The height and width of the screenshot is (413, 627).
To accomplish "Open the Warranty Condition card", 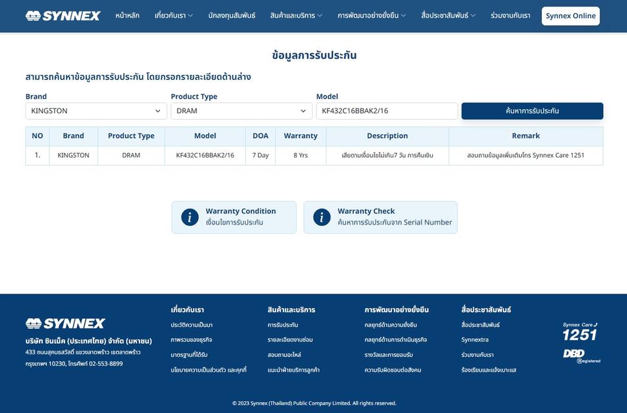I will pos(234,217).
